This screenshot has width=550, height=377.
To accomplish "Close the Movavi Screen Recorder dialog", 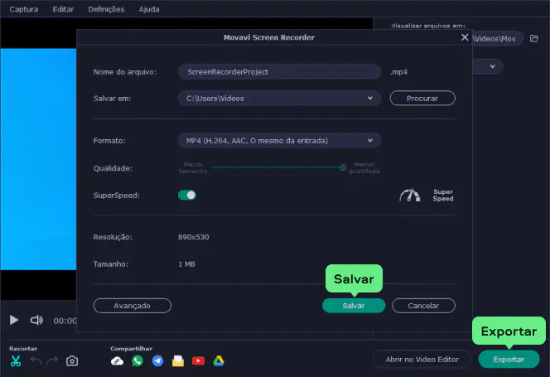I will 465,37.
